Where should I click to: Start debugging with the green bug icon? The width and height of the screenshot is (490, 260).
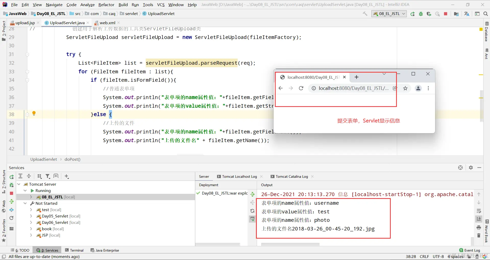click(421, 14)
